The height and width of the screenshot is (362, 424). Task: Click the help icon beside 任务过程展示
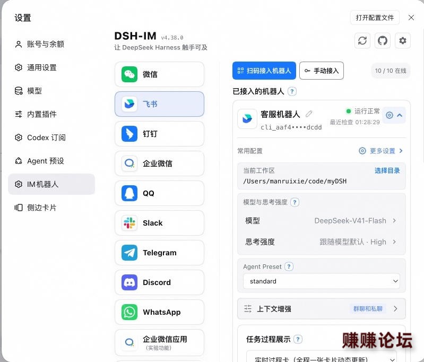click(298, 339)
